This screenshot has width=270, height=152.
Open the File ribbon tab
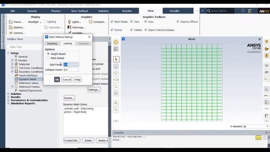click(x=13, y=11)
